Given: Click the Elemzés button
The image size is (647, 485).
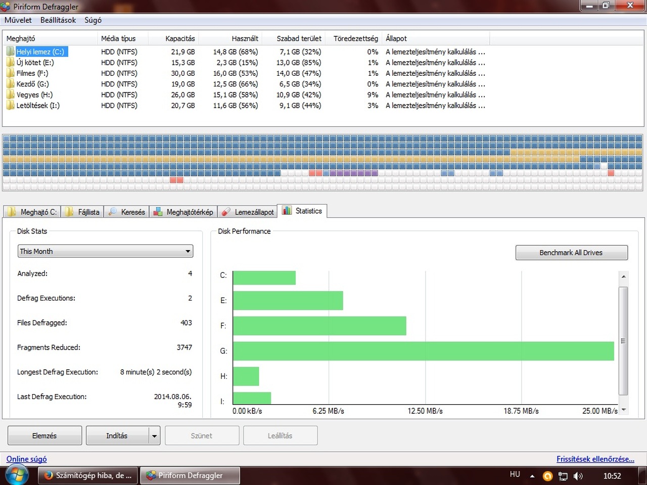Looking at the screenshot, I should click(44, 435).
